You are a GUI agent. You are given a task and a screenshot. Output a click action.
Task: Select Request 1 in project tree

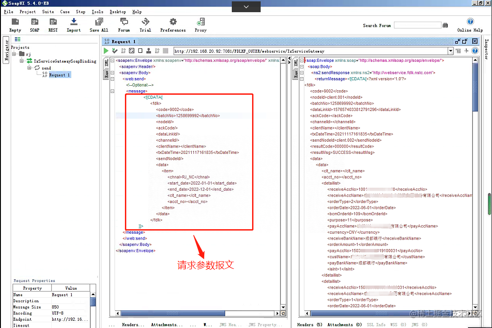(60, 75)
